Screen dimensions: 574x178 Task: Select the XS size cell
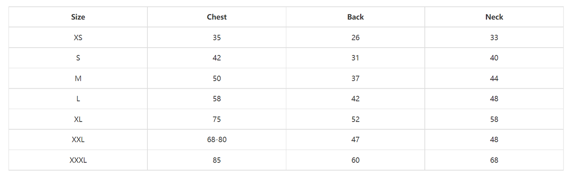tap(78, 37)
